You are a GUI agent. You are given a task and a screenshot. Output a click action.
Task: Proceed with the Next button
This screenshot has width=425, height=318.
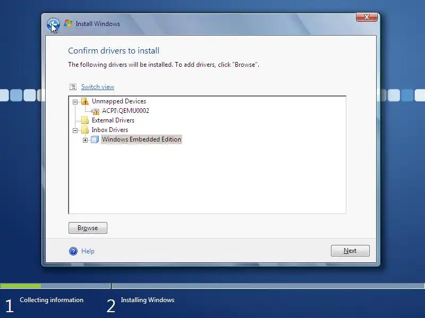[x=350, y=251]
